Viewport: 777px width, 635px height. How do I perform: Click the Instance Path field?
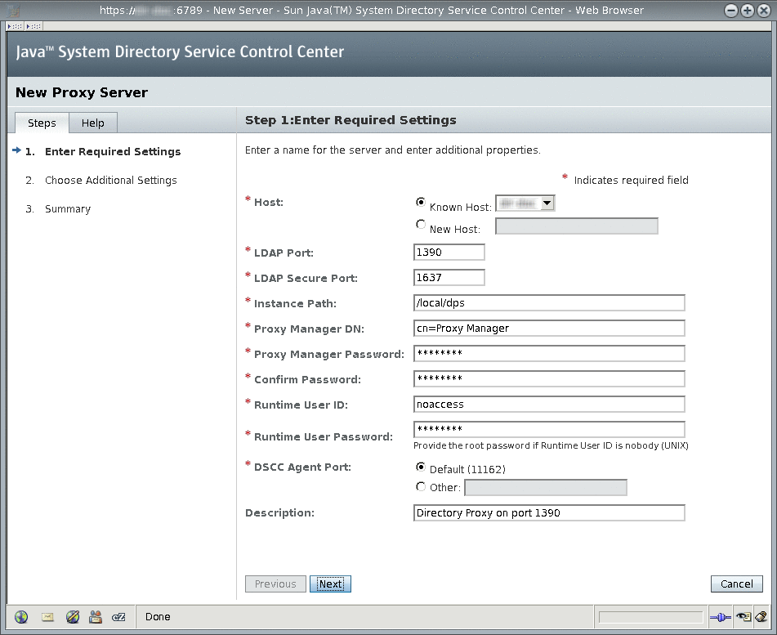[549, 303]
